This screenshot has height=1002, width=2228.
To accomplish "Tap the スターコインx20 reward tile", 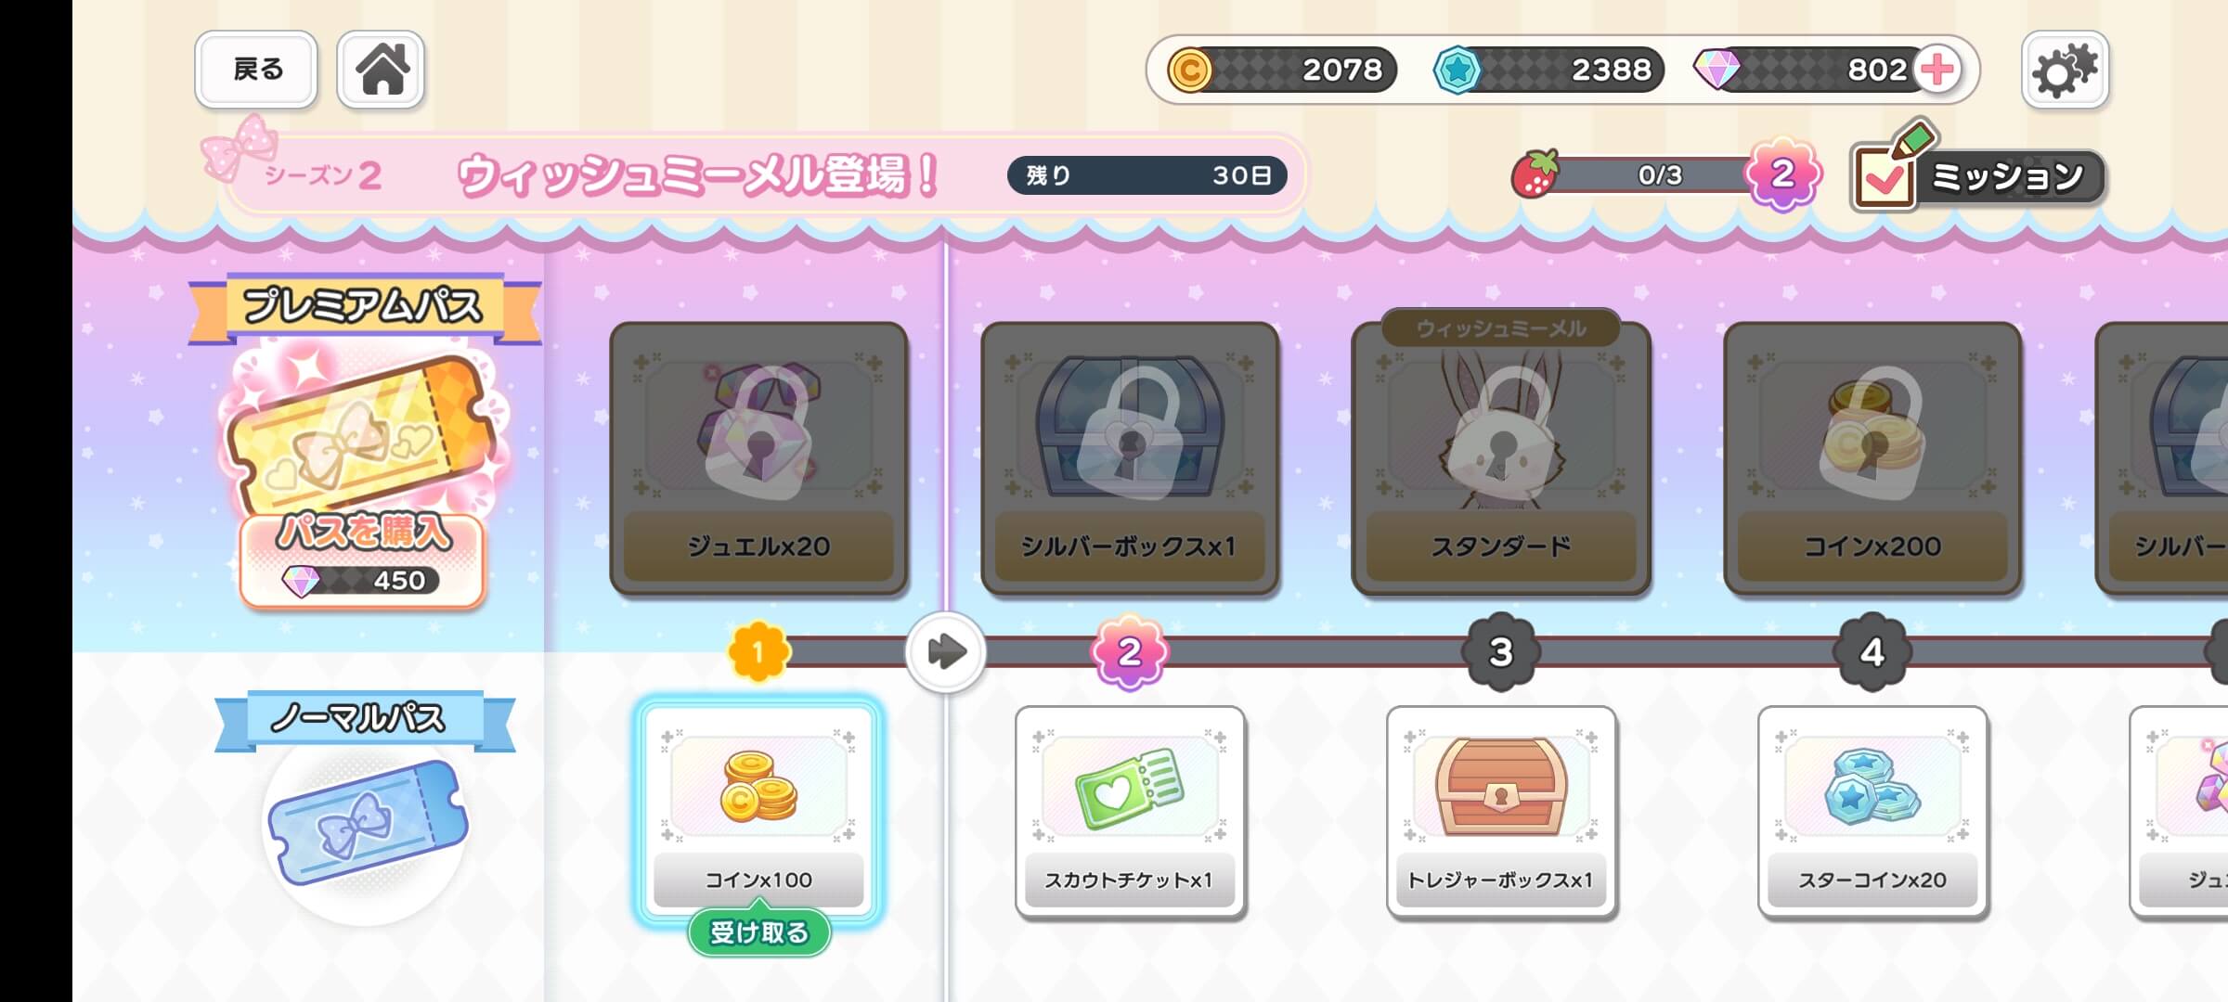I will [1872, 812].
